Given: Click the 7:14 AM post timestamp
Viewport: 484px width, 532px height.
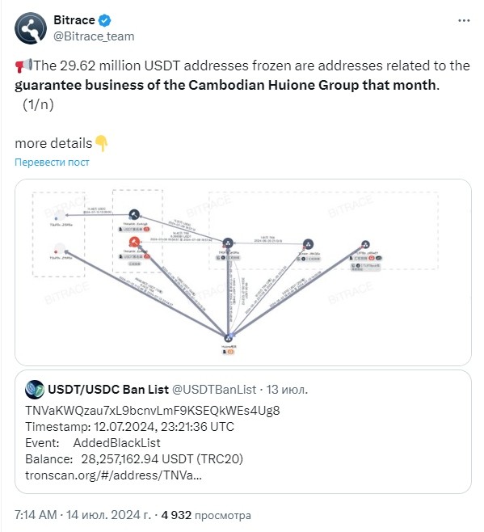Looking at the screenshot, I should pos(36,515).
